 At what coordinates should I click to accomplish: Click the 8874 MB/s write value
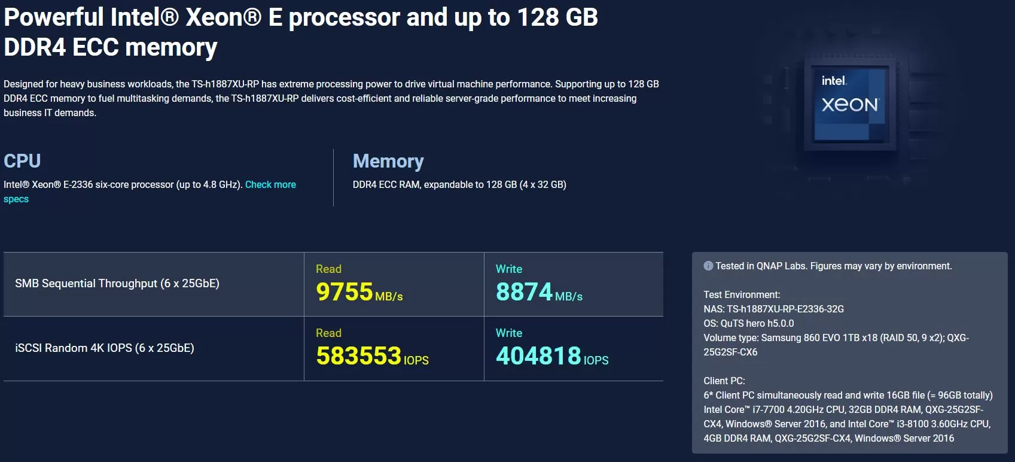(x=539, y=292)
